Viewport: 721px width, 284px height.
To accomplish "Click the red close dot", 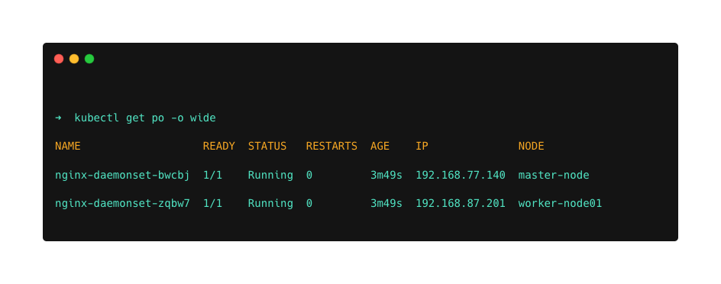I will [x=59, y=59].
